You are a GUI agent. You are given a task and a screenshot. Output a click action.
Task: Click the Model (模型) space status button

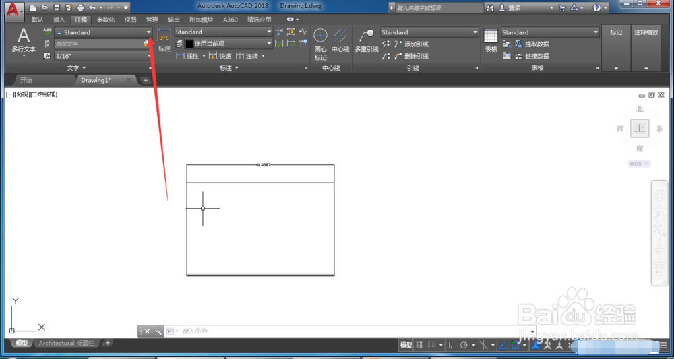(x=406, y=345)
